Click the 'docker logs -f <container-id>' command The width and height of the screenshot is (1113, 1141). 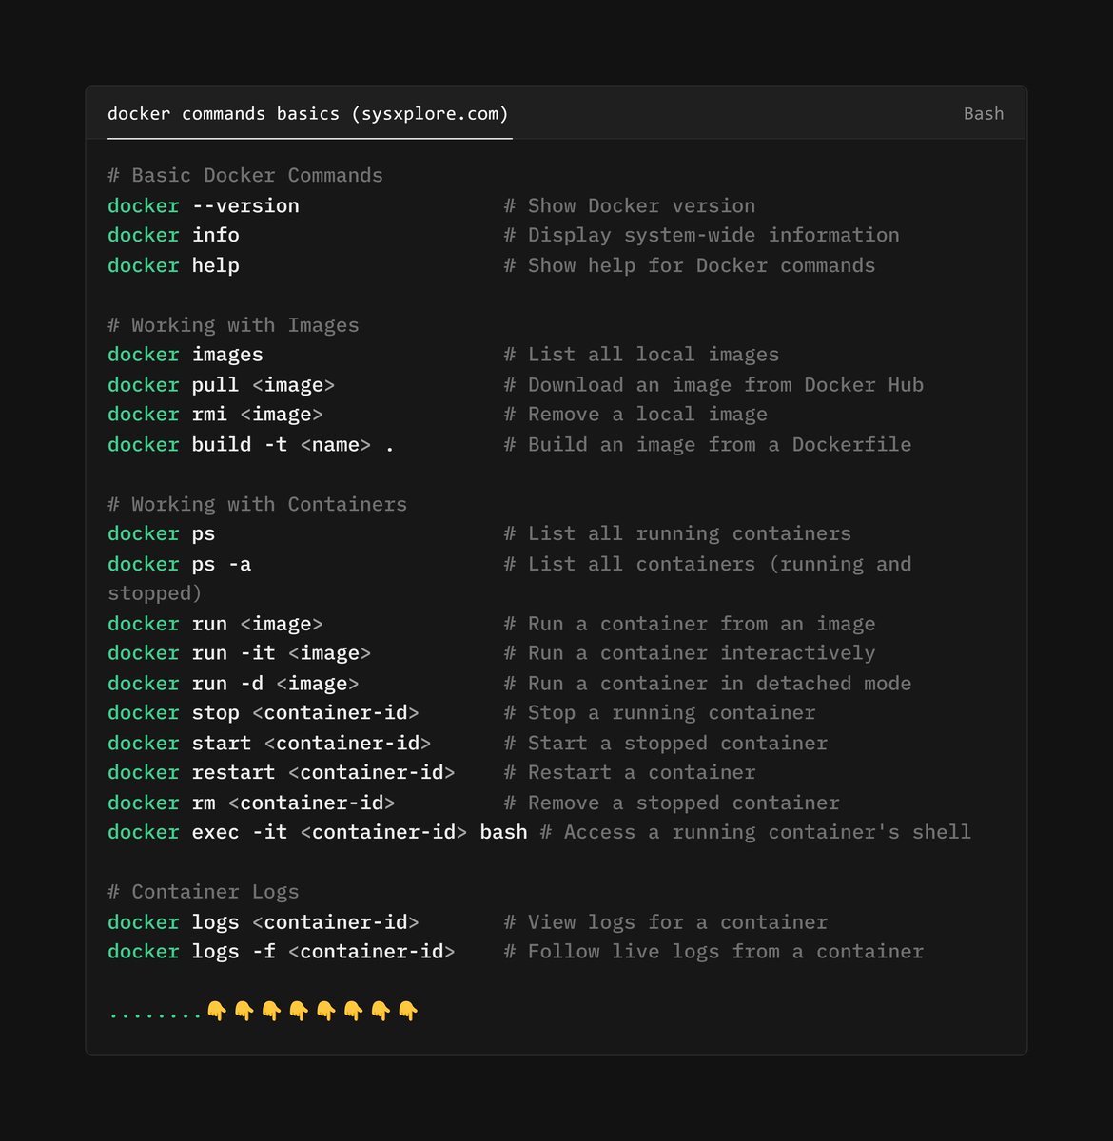click(282, 952)
